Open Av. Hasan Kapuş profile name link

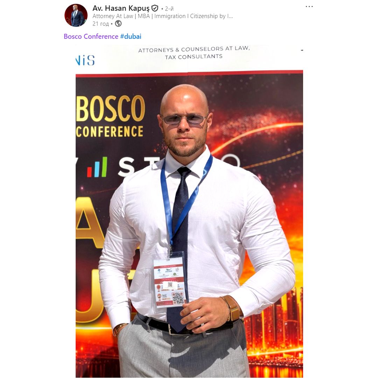(x=121, y=8)
